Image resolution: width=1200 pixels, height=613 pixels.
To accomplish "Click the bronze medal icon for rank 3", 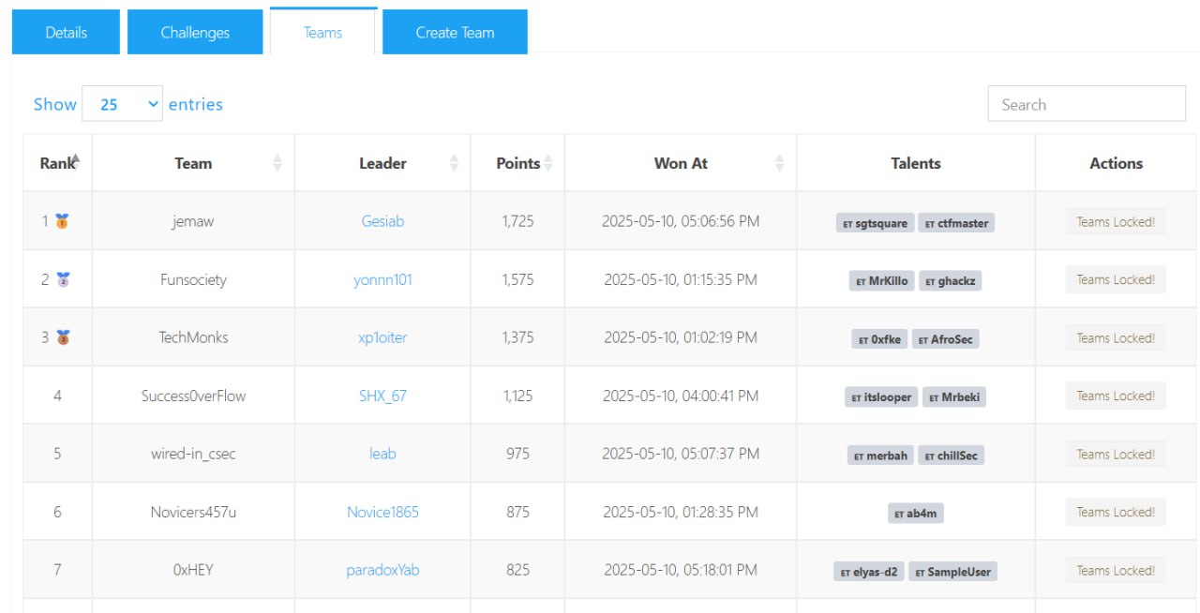I will click(x=63, y=337).
